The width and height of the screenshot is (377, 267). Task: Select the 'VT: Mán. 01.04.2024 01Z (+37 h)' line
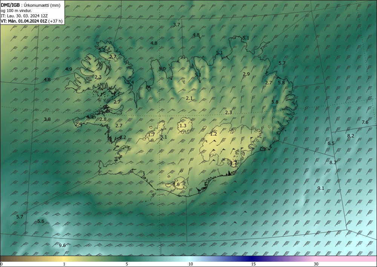pos(32,21)
